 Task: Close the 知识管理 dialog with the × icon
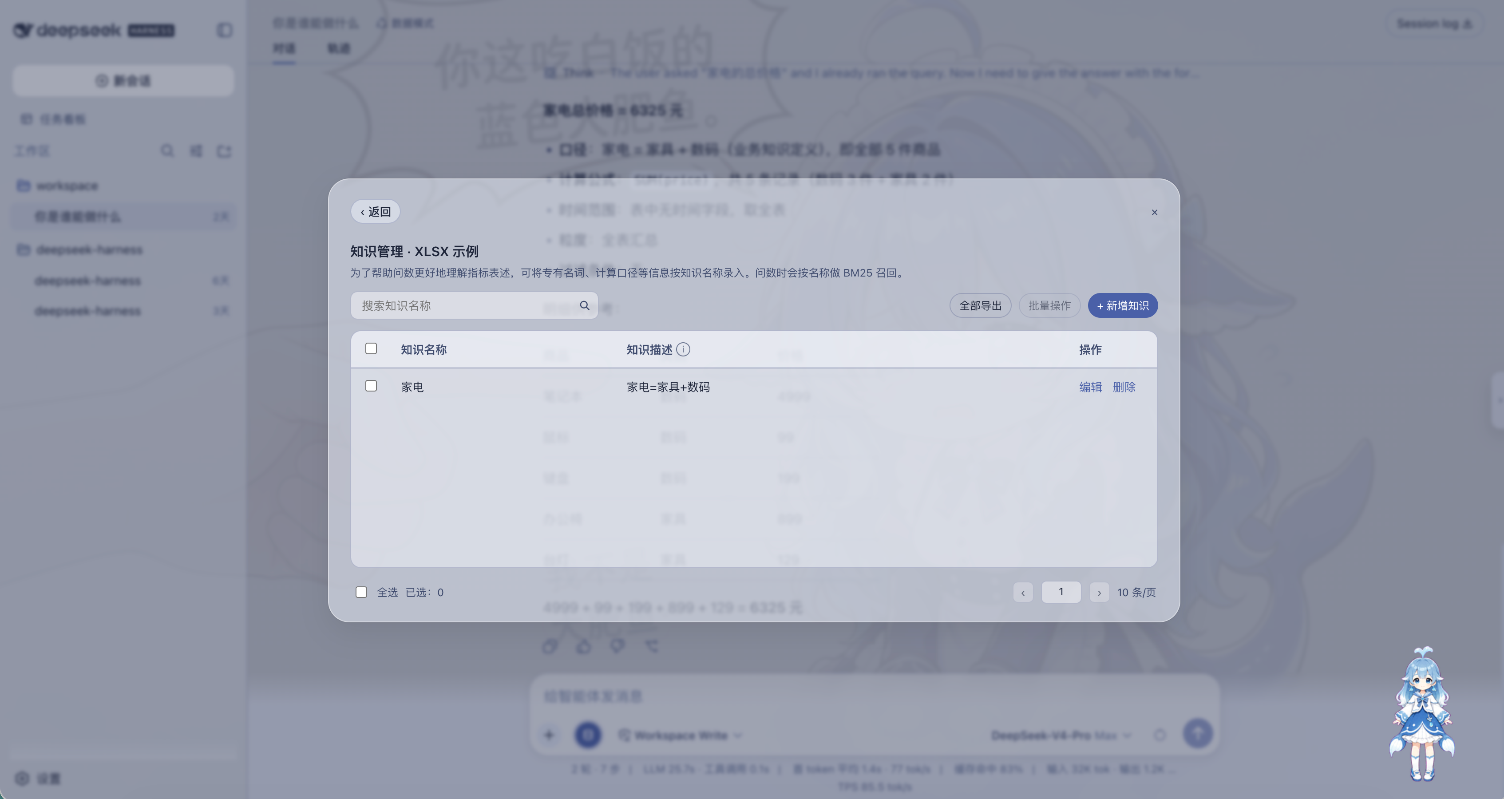click(x=1154, y=213)
